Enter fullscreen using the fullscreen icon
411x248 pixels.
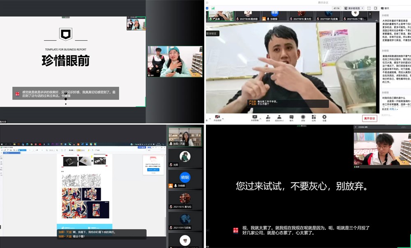[x=369, y=8]
